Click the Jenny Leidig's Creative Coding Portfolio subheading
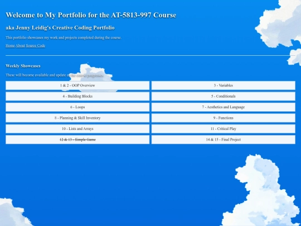The width and height of the screenshot is (301, 226). pos(60,28)
